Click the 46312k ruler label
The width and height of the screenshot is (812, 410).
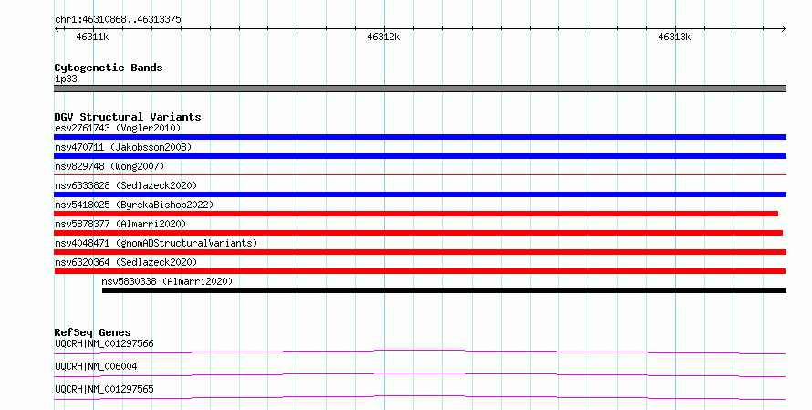pos(383,37)
